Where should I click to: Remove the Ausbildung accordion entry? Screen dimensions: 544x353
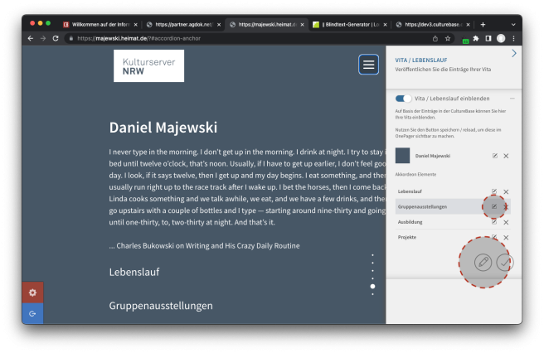506,222
